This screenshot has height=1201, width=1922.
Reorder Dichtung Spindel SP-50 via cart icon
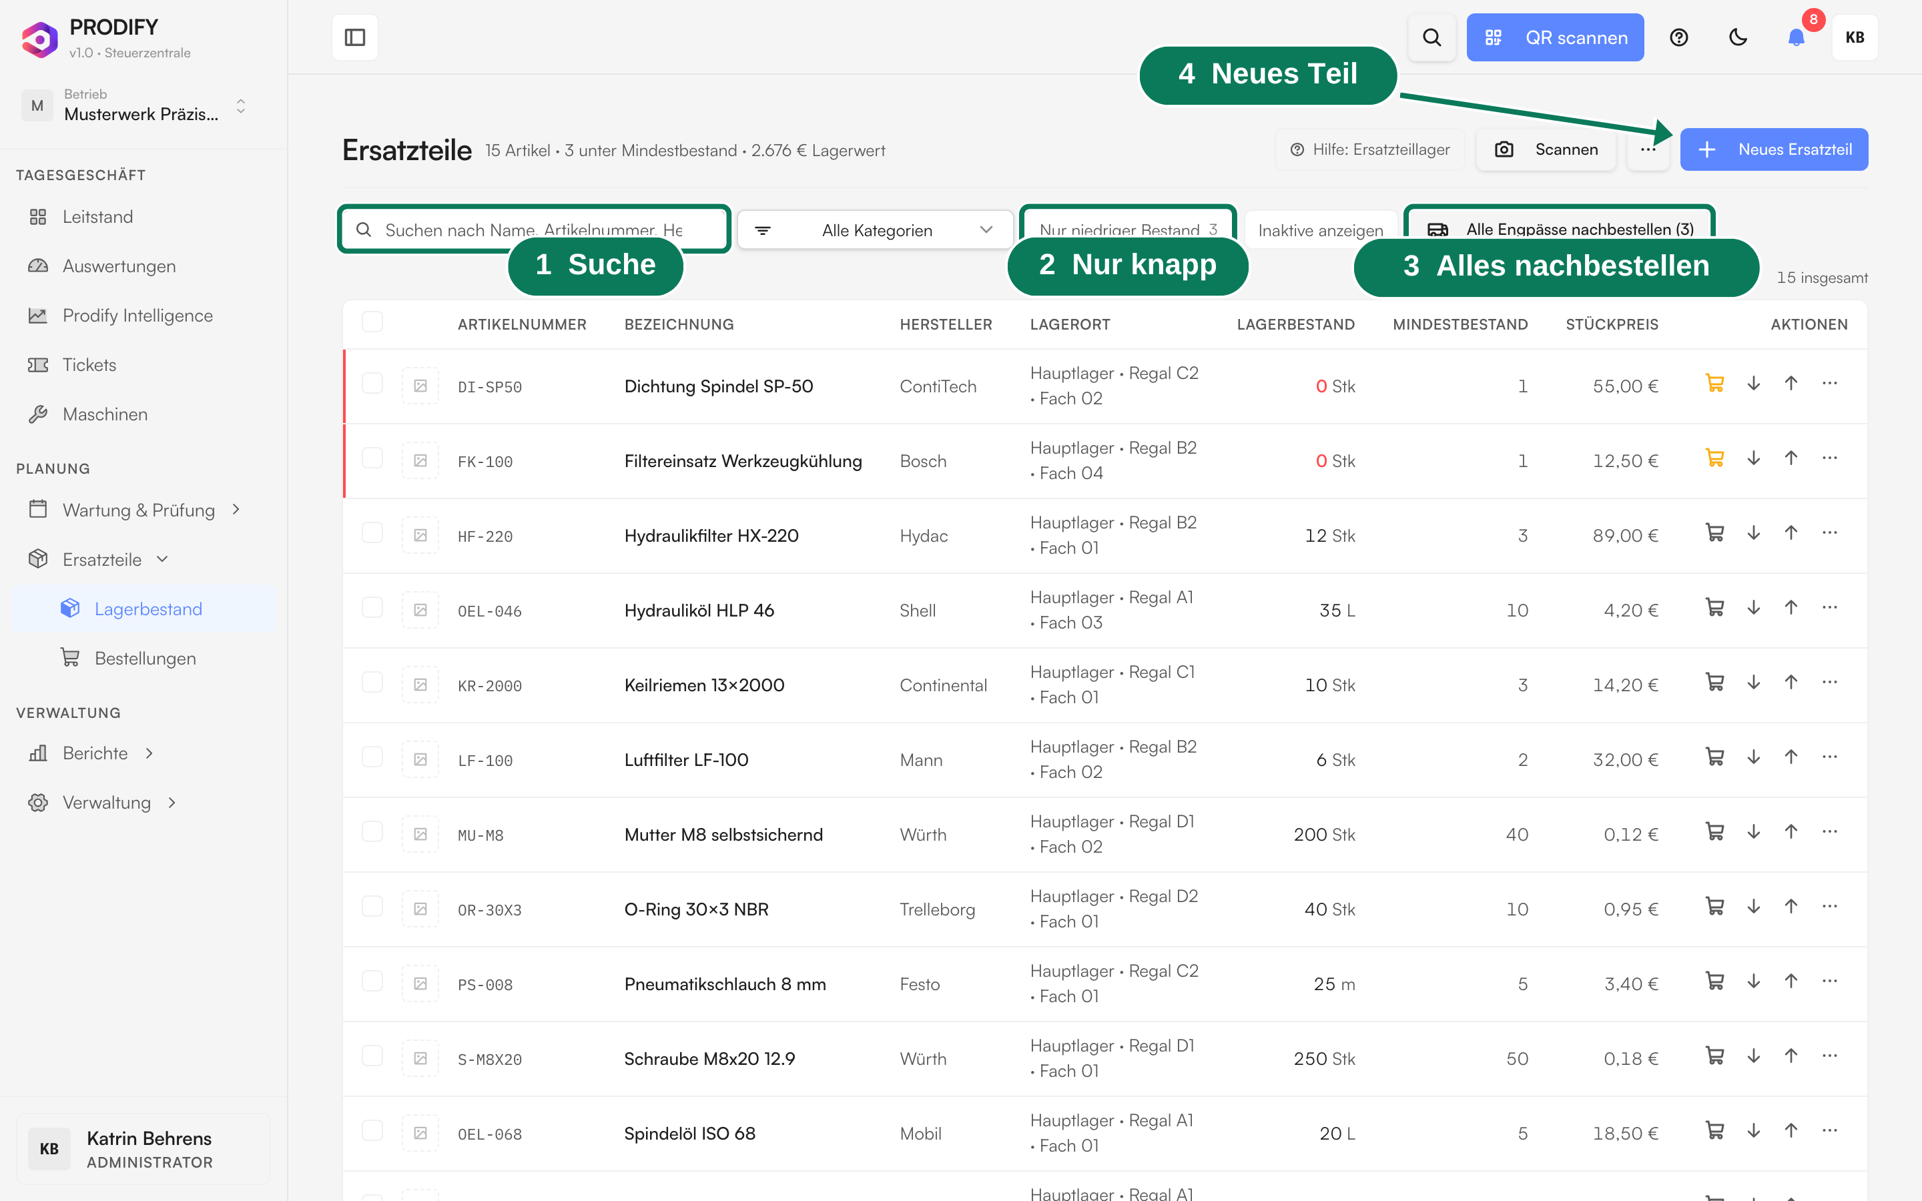[1714, 384]
